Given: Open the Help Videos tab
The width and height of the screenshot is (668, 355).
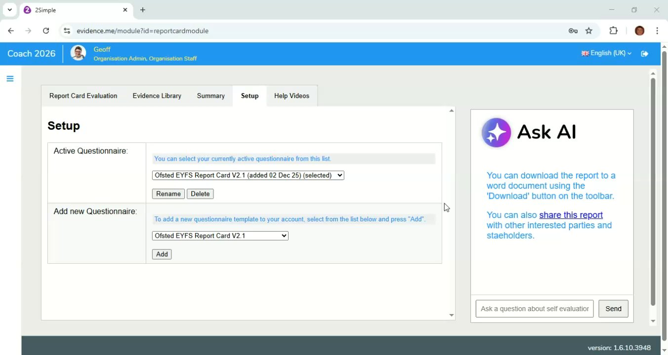Looking at the screenshot, I should 292,96.
